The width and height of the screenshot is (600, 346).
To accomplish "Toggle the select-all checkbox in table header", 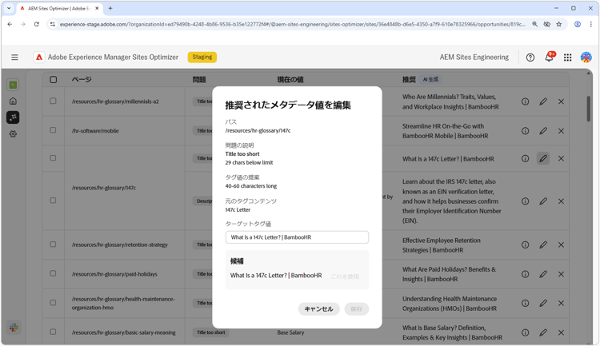I will pos(53,80).
